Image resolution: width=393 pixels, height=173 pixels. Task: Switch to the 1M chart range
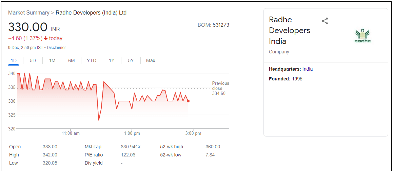click(52, 60)
